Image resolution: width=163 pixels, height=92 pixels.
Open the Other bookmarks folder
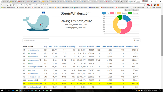[156, 8]
